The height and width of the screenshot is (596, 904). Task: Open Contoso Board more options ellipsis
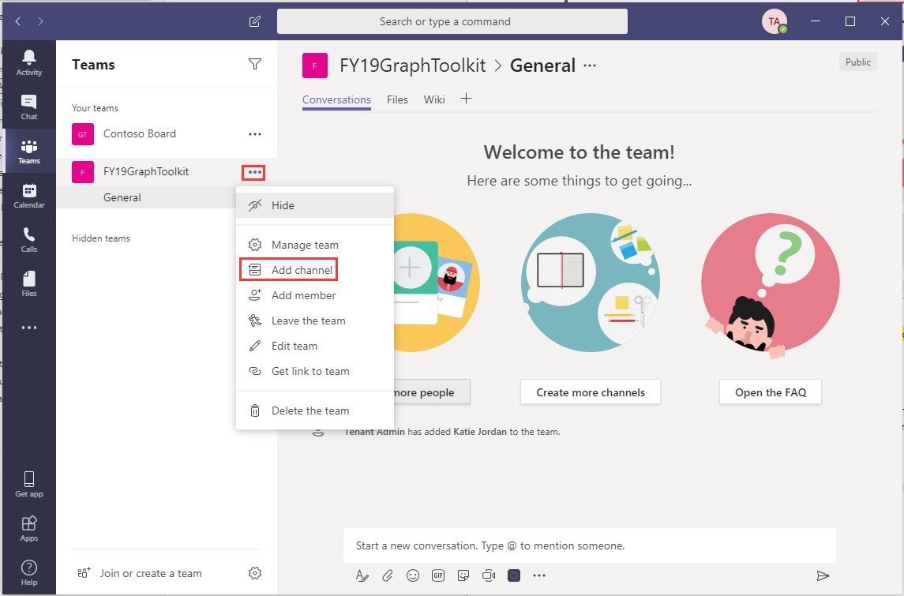coord(255,133)
